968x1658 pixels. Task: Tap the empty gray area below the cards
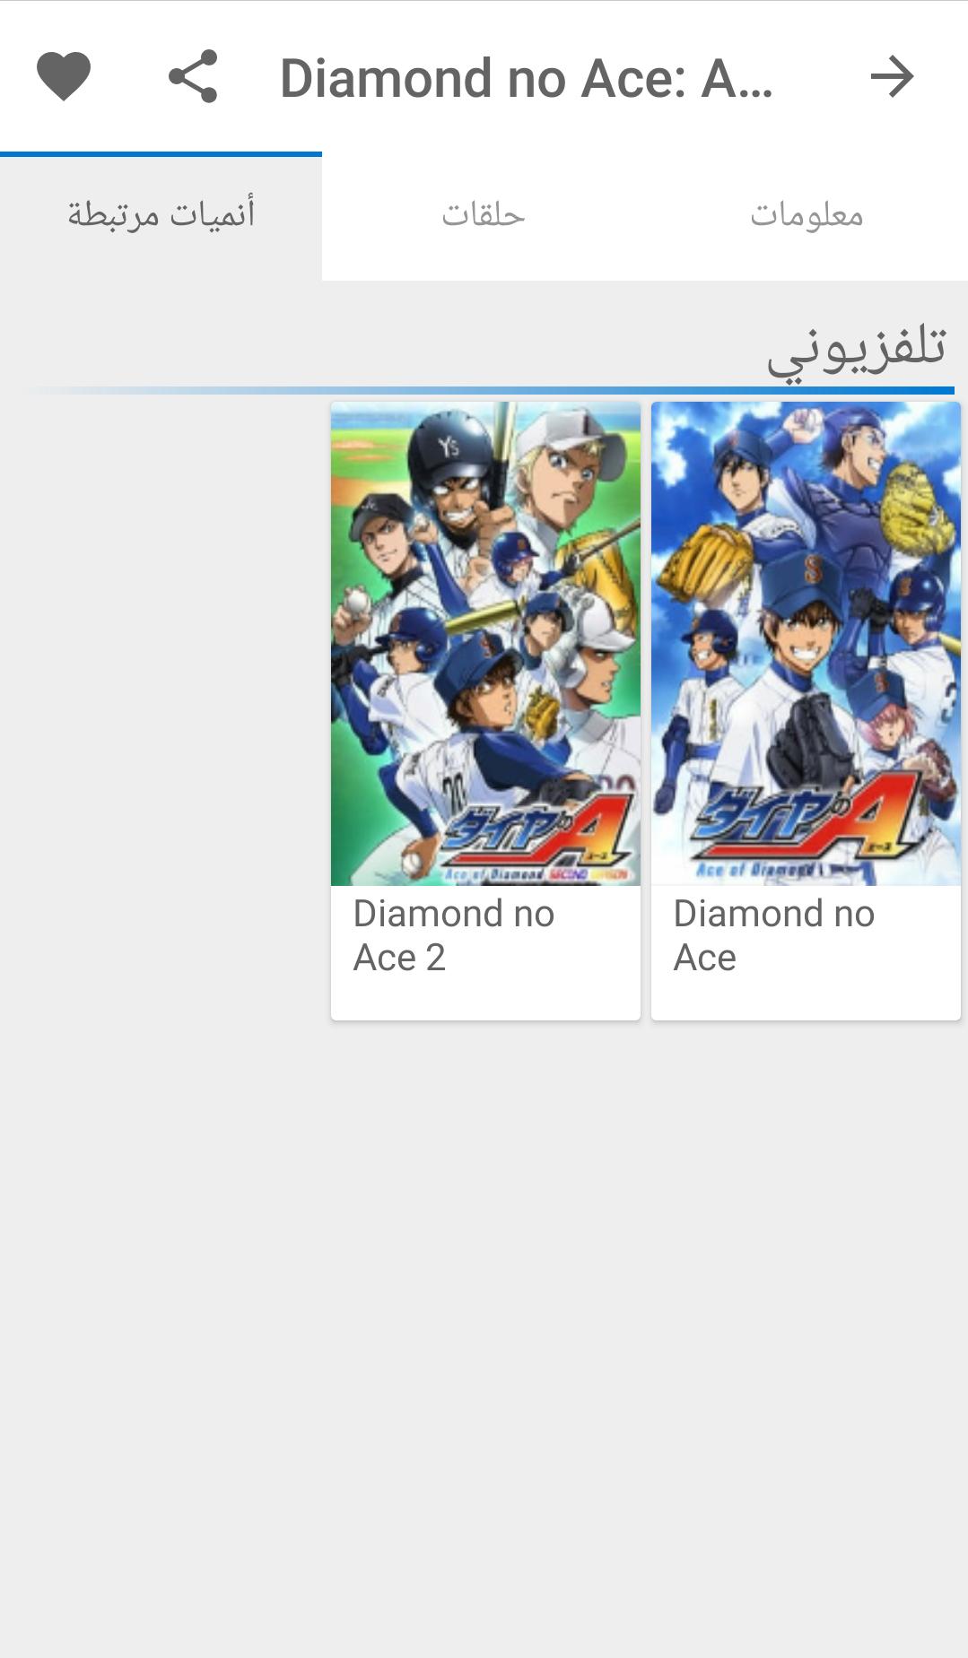click(x=484, y=1336)
